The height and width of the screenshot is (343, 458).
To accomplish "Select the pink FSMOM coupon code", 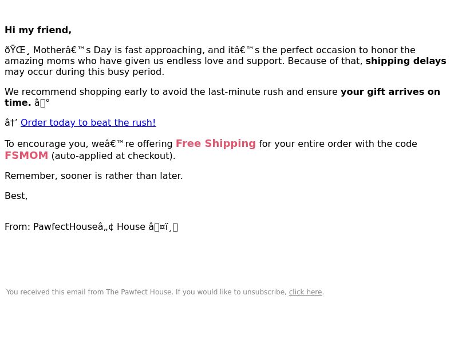I will (26, 155).
